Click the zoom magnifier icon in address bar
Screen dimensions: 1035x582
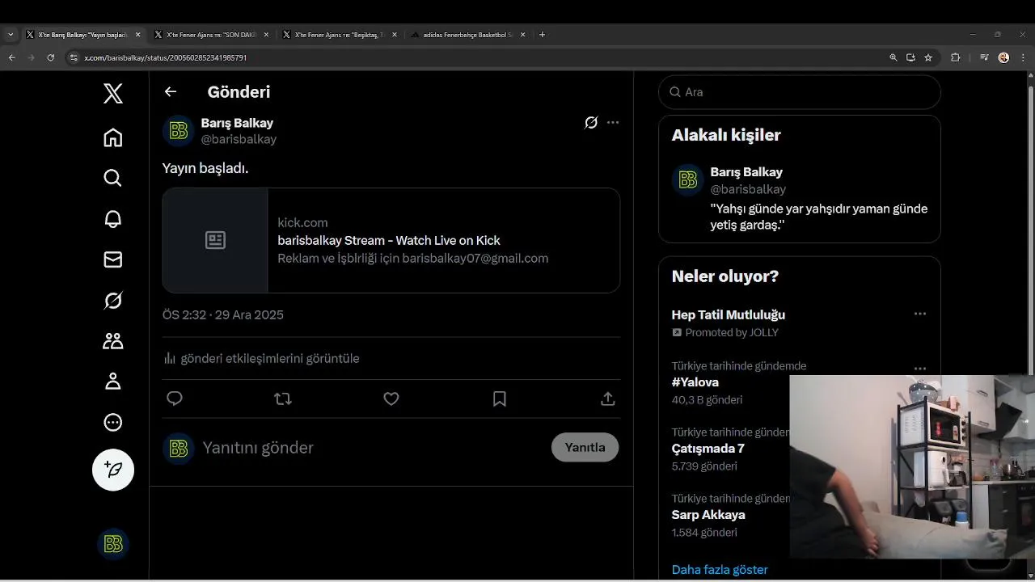coord(893,57)
